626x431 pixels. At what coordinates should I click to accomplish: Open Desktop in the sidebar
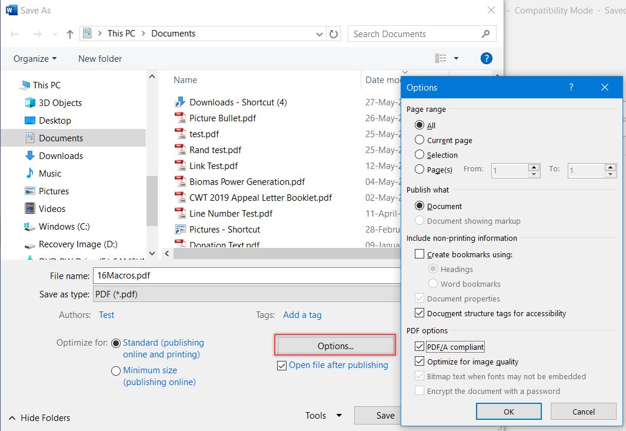[x=55, y=120]
